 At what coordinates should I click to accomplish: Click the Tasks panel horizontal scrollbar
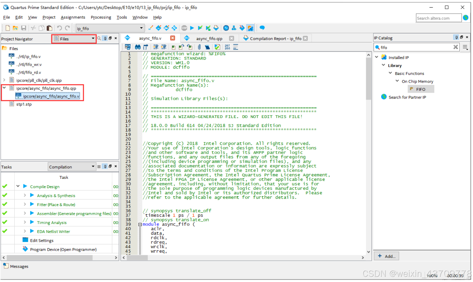tap(49, 258)
